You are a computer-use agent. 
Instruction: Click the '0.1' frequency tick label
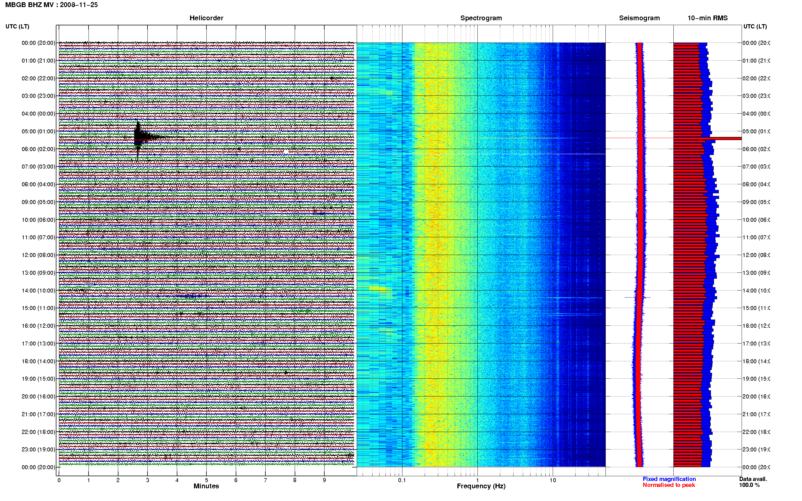tap(402, 480)
